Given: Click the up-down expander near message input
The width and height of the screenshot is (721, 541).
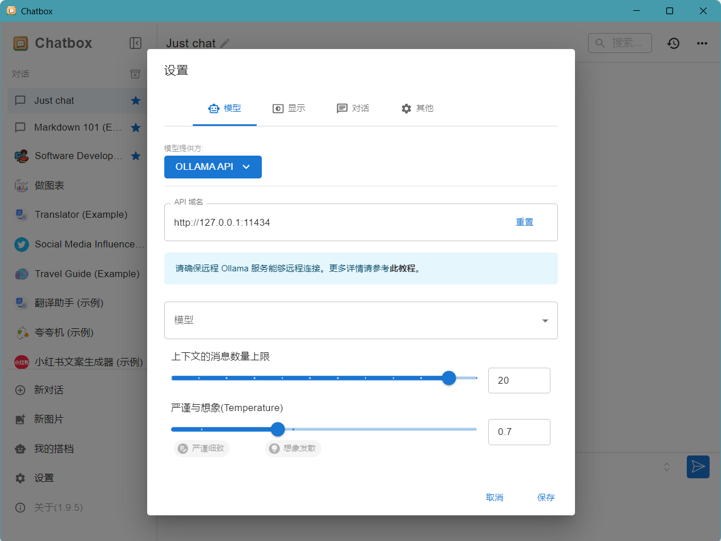Looking at the screenshot, I should (666, 467).
